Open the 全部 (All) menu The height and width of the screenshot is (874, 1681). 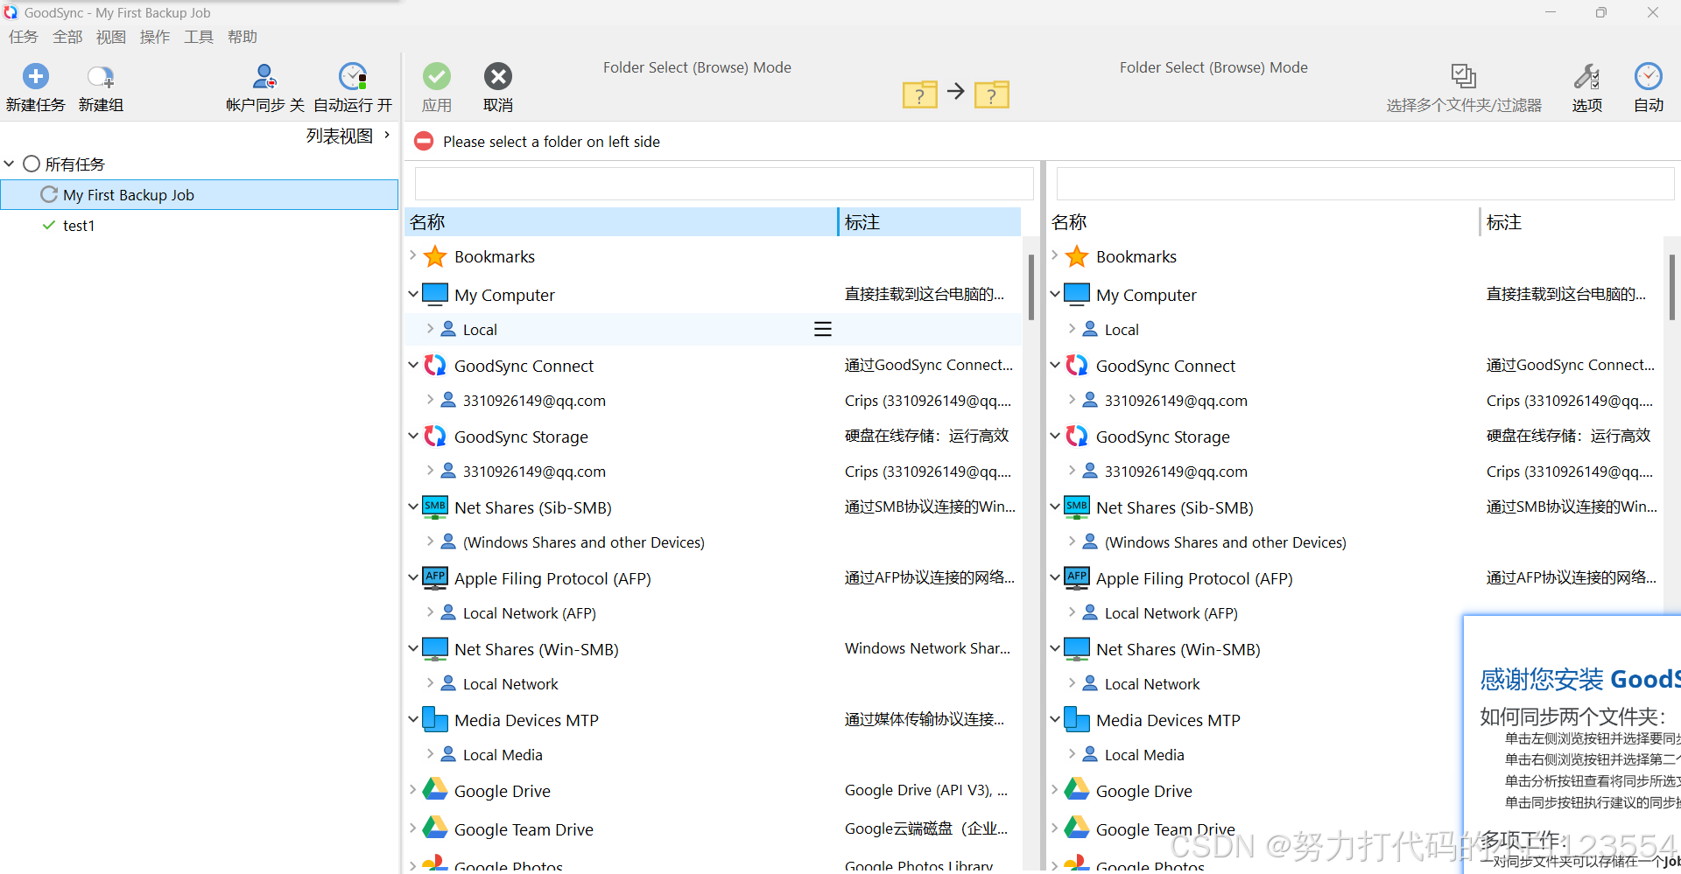coord(67,37)
